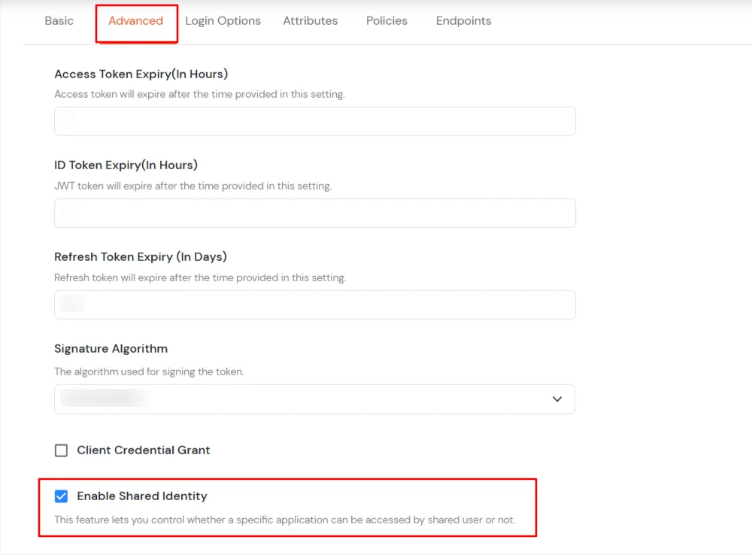Go to the Attributes tab
This screenshot has width=752, height=555.
(310, 21)
